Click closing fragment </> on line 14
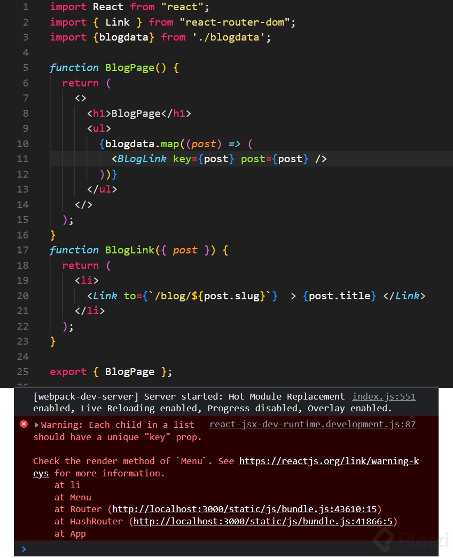The width and height of the screenshot is (453, 558). (x=83, y=205)
